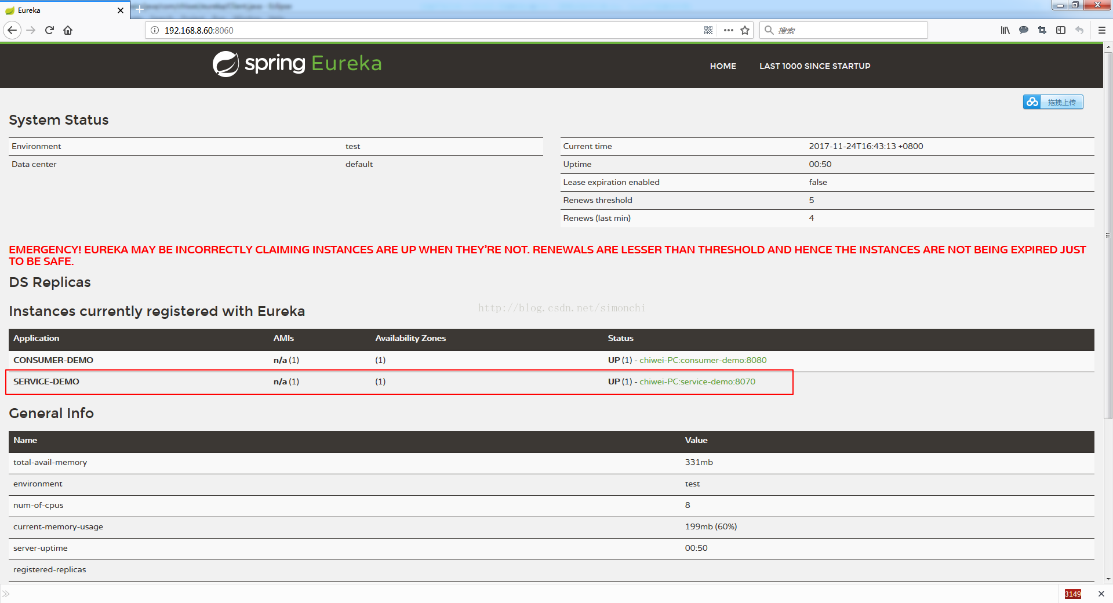Click the 199mb (60%) value

tap(711, 526)
